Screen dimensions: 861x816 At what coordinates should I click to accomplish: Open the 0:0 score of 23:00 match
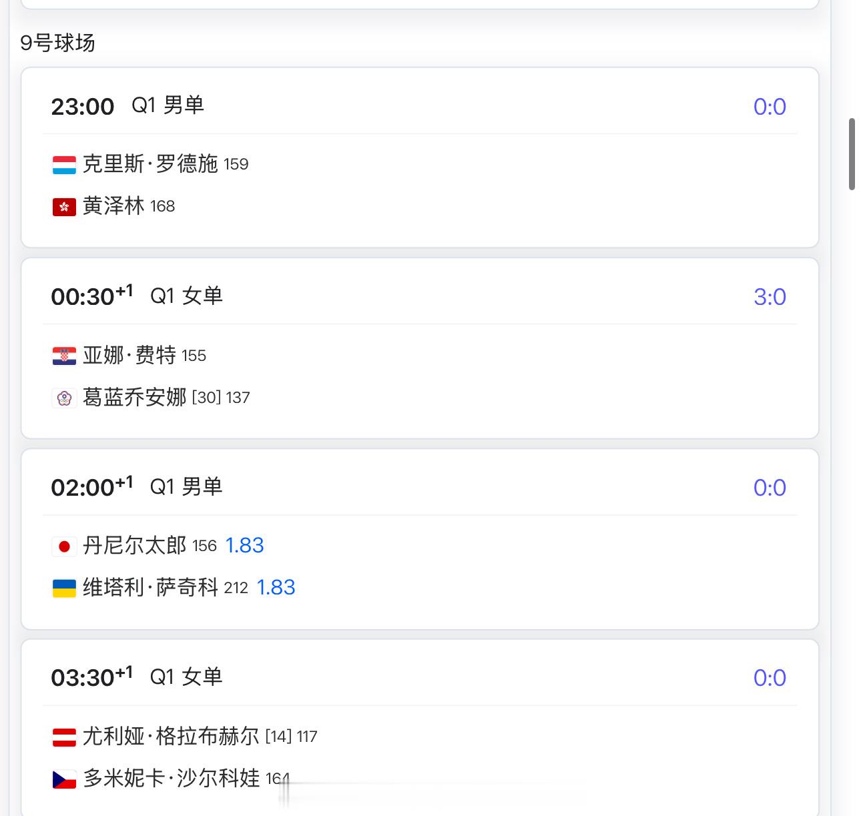(770, 107)
